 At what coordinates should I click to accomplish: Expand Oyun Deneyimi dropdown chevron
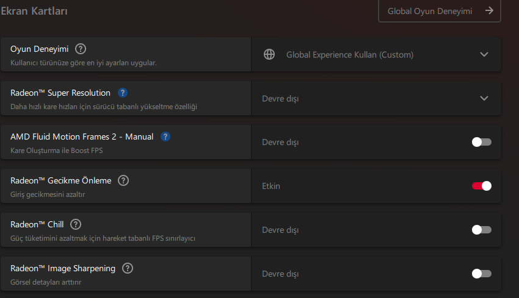pyautogui.click(x=484, y=55)
